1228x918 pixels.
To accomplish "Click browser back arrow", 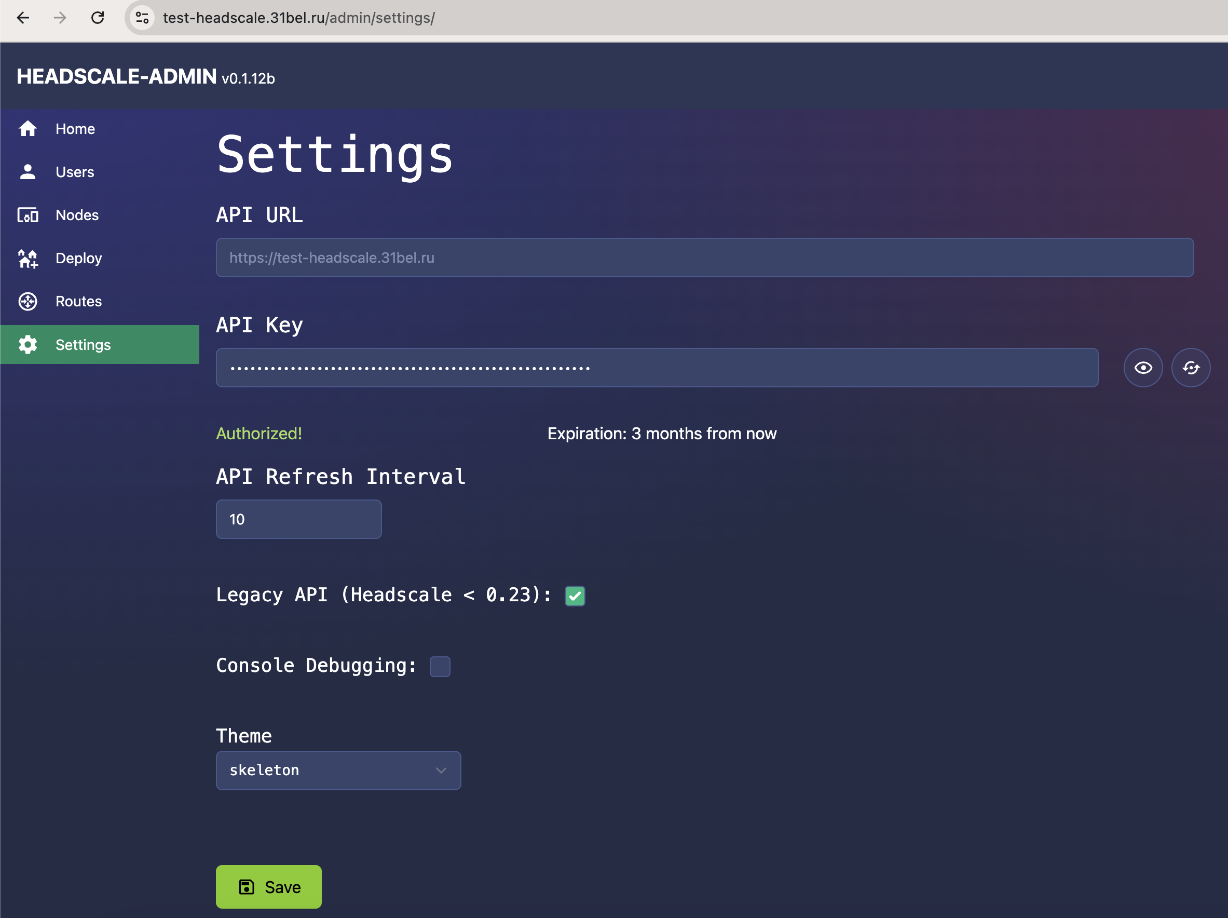I will click(x=23, y=18).
